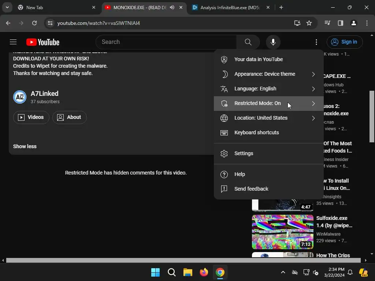Open the Sulfoxide.exe 1.4 video title
The height and width of the screenshot is (281, 375).
click(x=334, y=222)
